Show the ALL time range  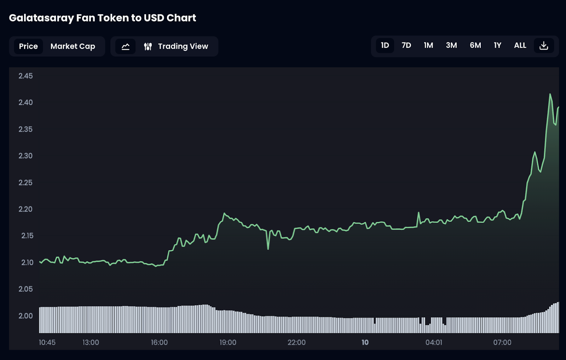pyautogui.click(x=520, y=46)
